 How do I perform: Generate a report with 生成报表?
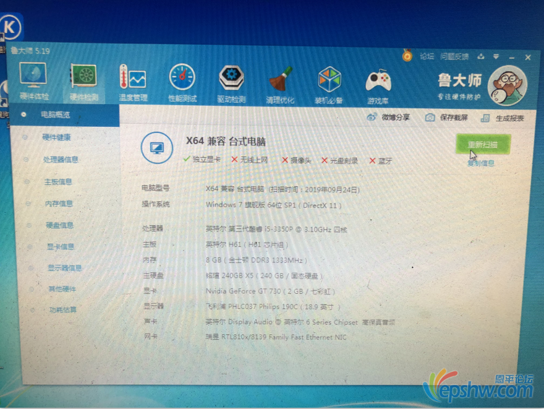[502, 118]
